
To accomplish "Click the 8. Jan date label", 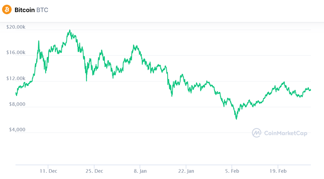I will (140, 171).
